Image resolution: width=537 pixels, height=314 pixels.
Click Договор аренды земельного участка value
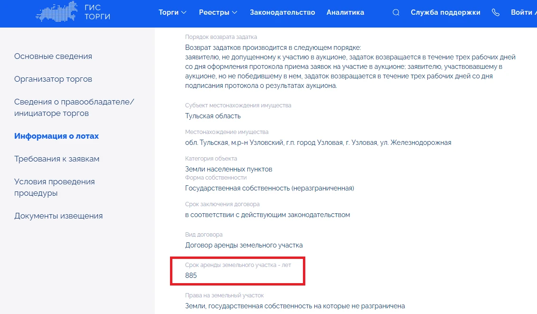pos(244,245)
